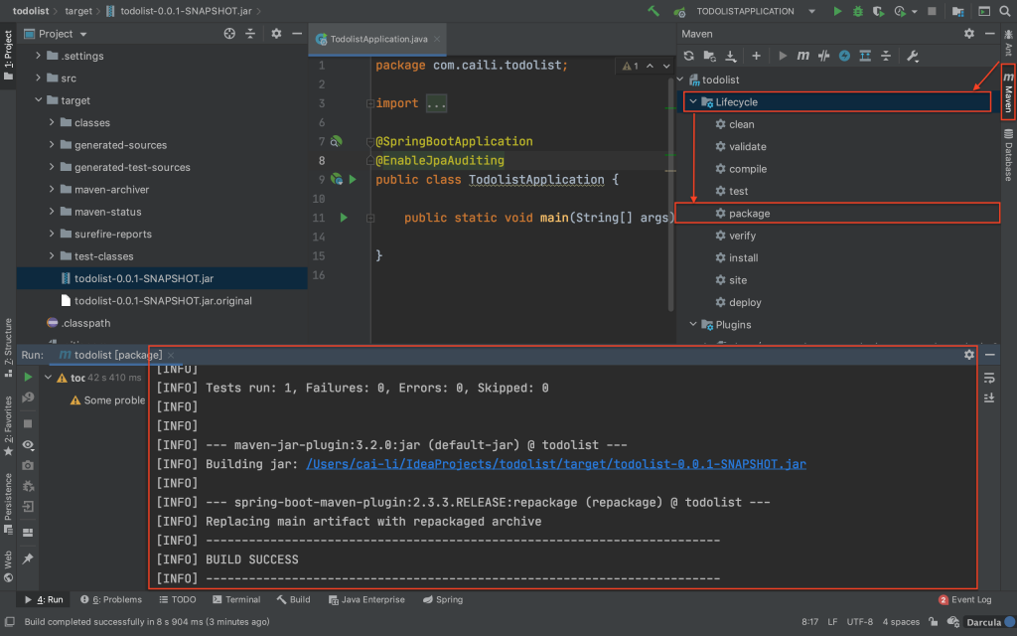
Task: Locate current file in Project panel
Action: (x=229, y=33)
